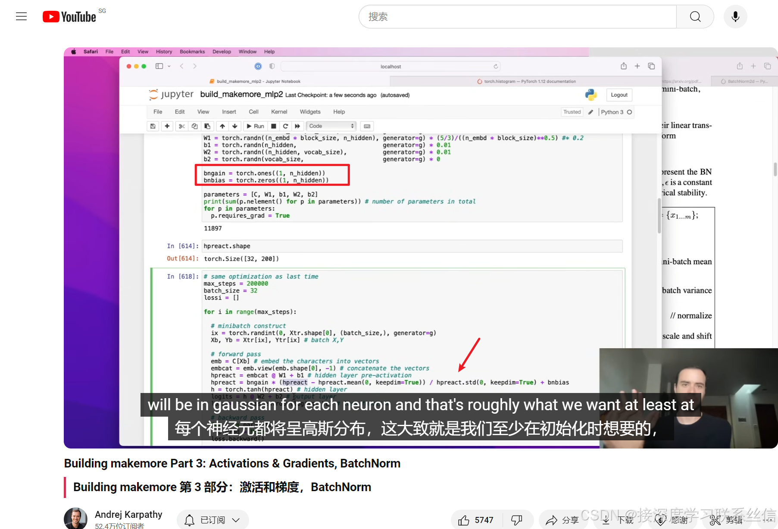
Task: Expand the subscribed notification dropdown
Action: pyautogui.click(x=213, y=520)
